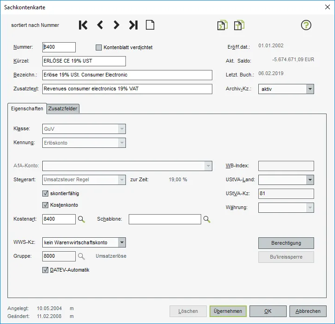
Task: Click the Kostenart field containing 8400
Action: pyautogui.click(x=59, y=219)
